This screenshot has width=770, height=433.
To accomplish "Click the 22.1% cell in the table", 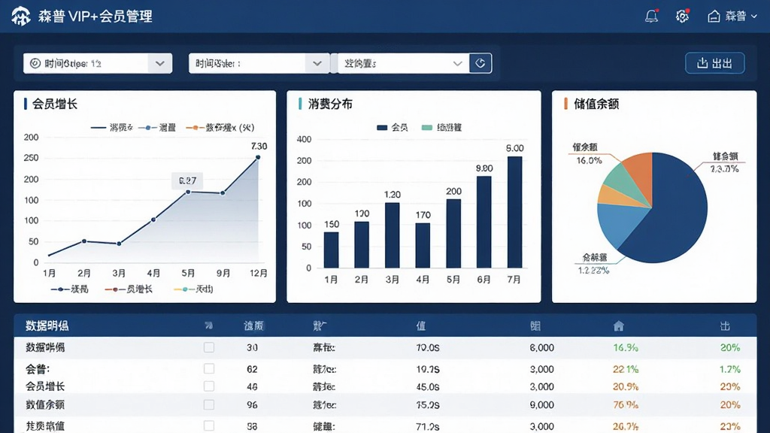I will (x=626, y=369).
